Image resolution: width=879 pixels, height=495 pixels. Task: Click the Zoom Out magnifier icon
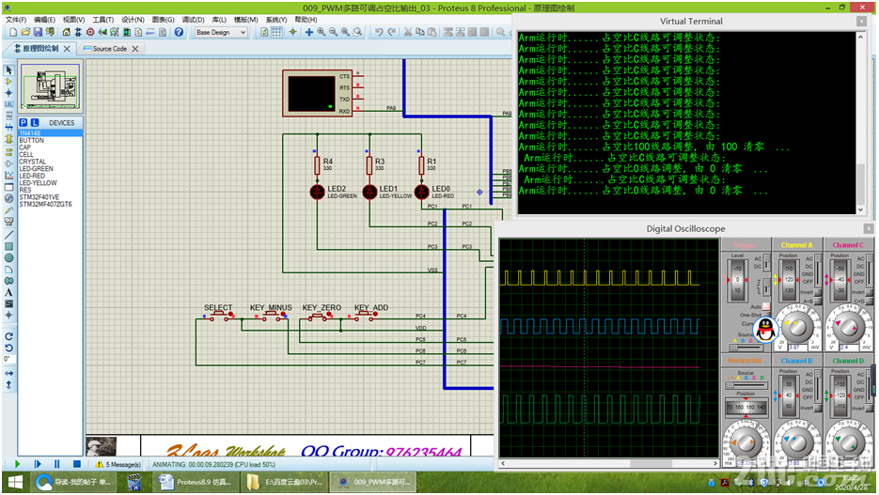point(333,32)
